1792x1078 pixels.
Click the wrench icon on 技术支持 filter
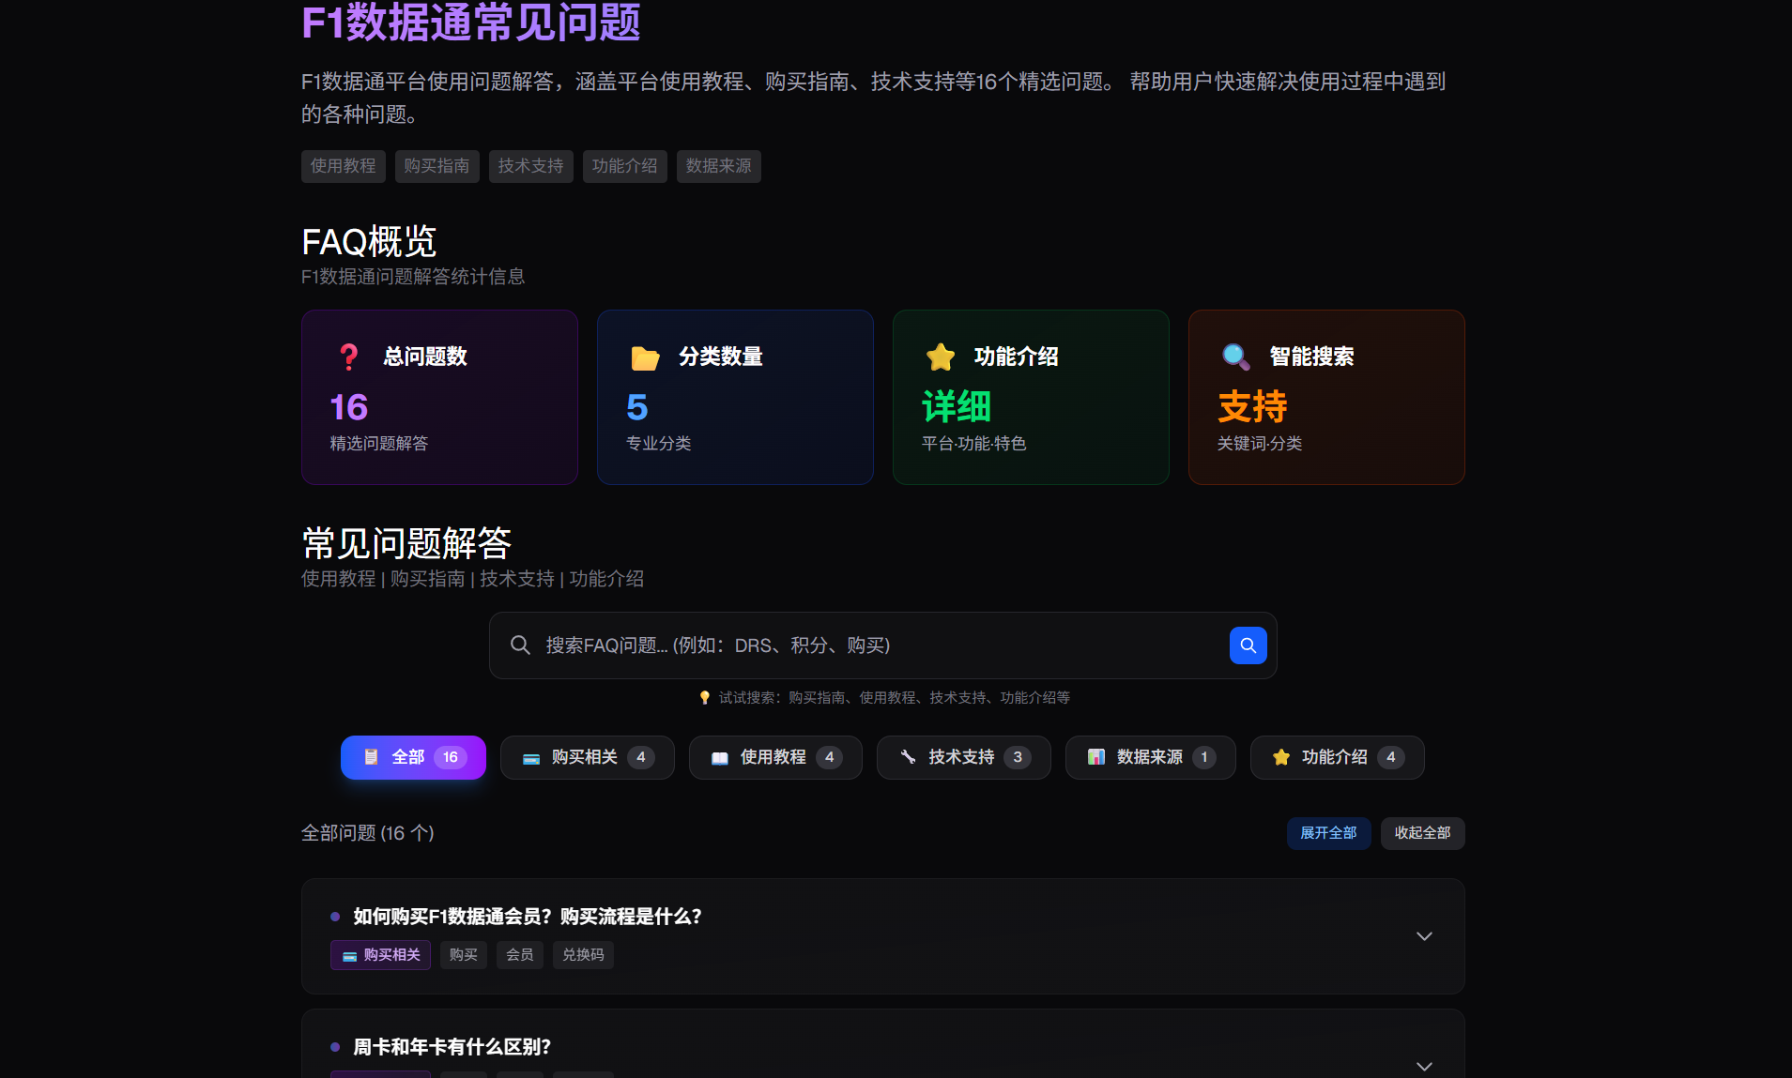(907, 757)
